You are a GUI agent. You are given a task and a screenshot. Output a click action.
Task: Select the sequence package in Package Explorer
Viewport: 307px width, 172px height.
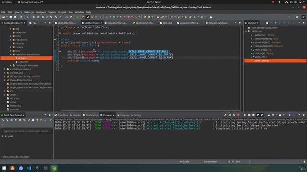(23, 62)
